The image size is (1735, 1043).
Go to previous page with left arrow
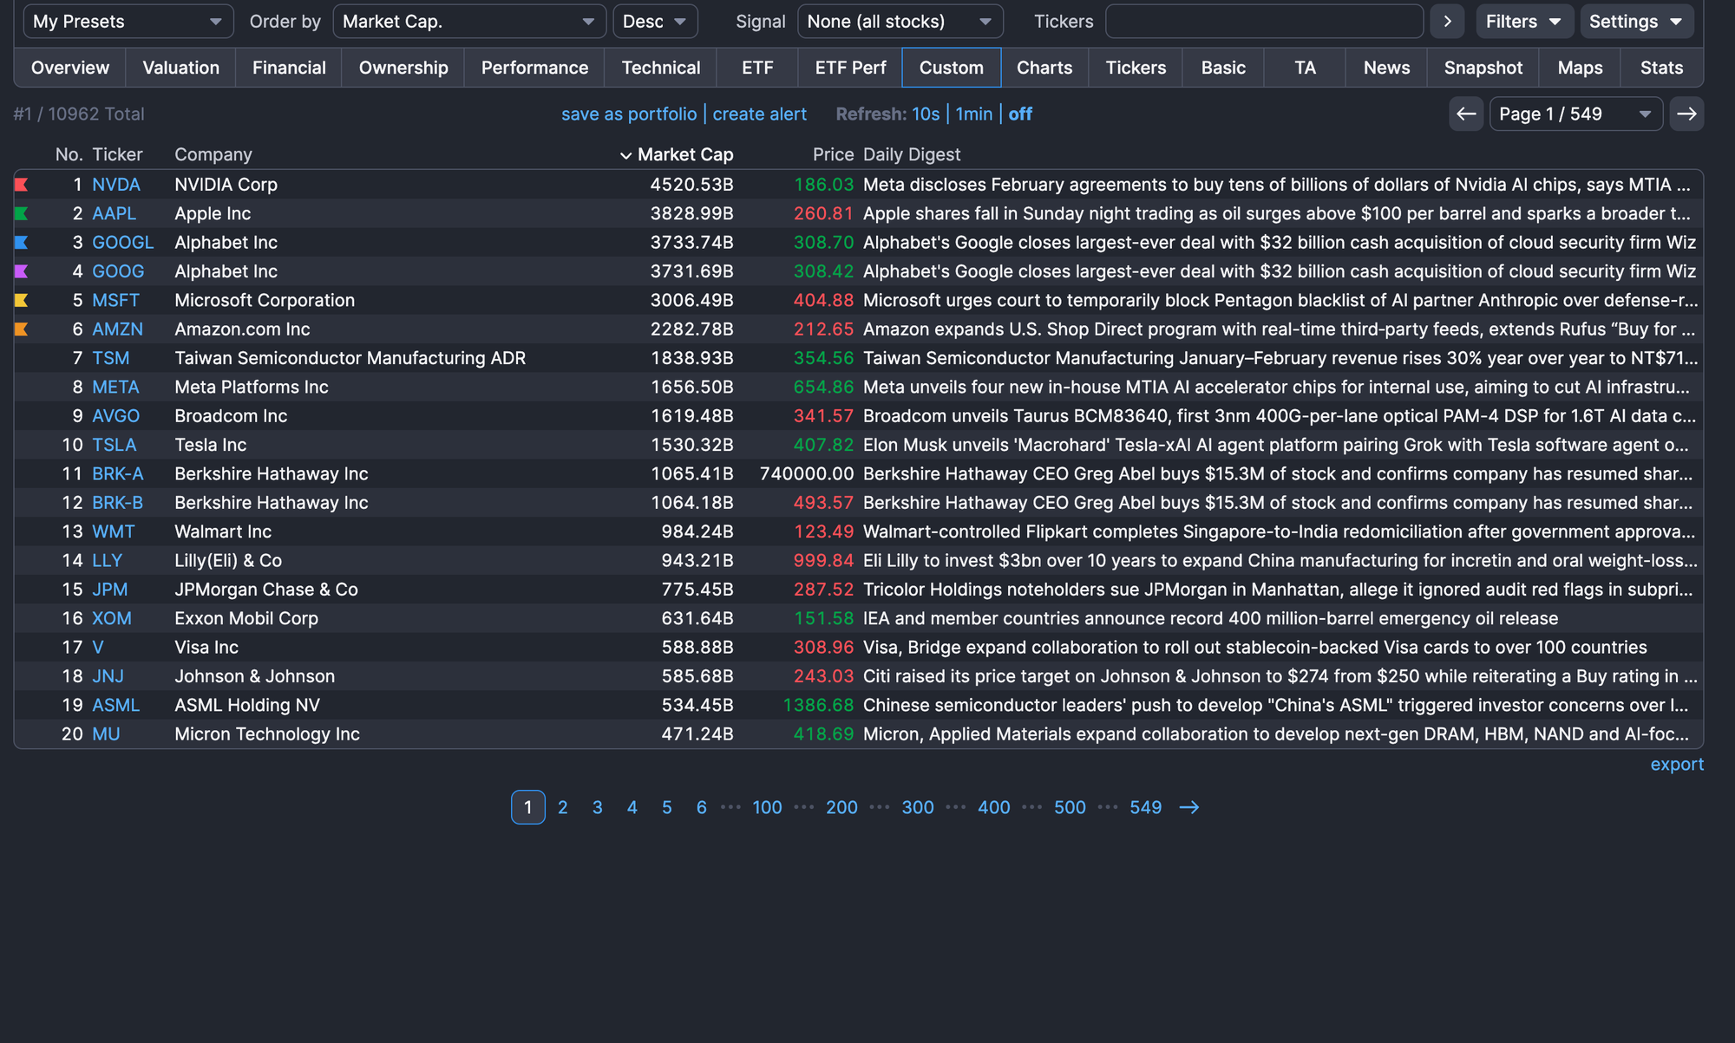pyautogui.click(x=1466, y=114)
